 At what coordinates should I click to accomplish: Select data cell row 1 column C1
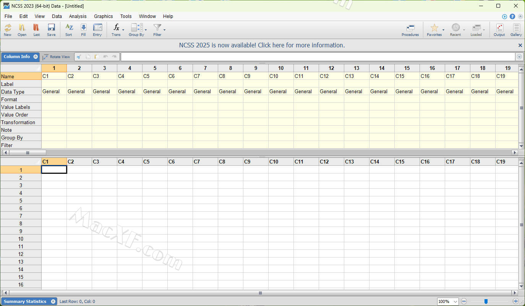54,170
